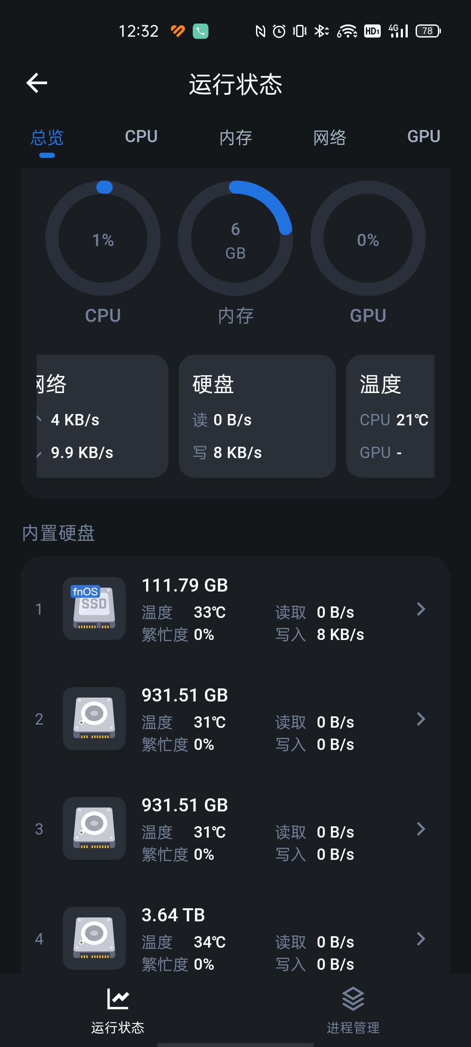Select the GPU tab at top
Viewport: 471px width, 1047px height.
click(x=423, y=137)
